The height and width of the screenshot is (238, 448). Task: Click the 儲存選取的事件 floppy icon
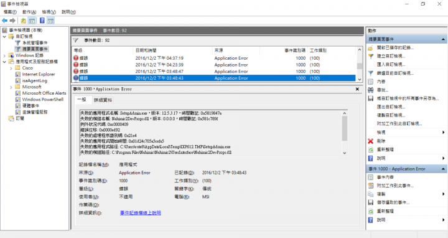[371, 202]
